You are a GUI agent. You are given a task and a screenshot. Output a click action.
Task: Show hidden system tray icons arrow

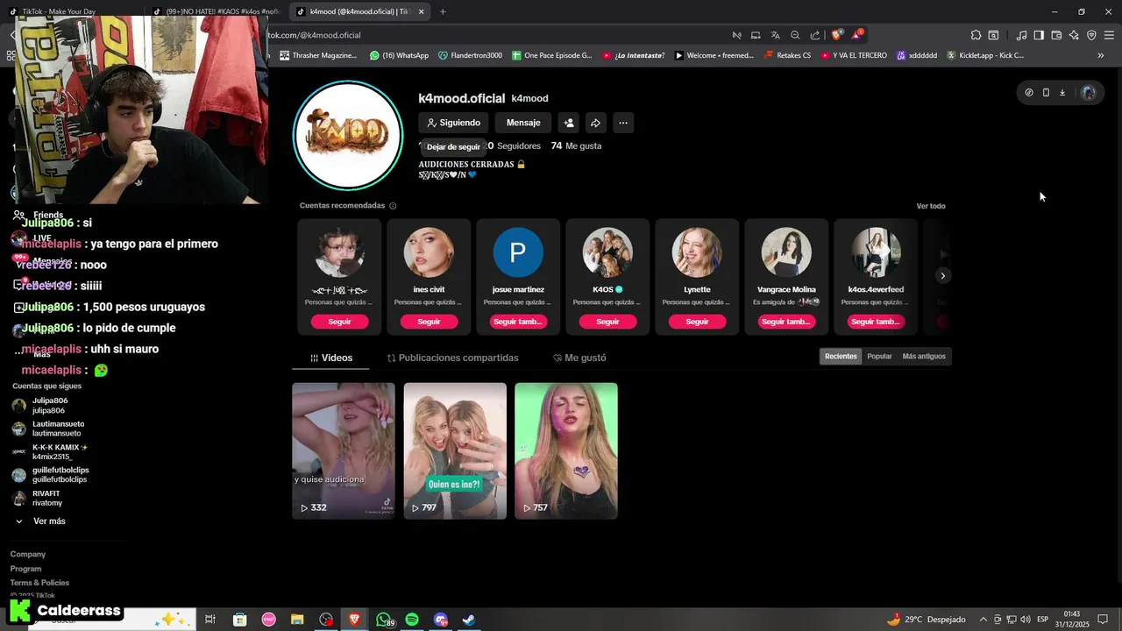pos(983,620)
